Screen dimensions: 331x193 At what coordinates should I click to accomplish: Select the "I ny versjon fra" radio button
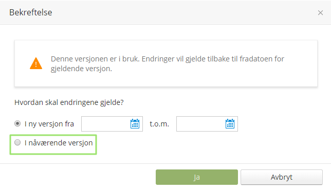click(17, 123)
